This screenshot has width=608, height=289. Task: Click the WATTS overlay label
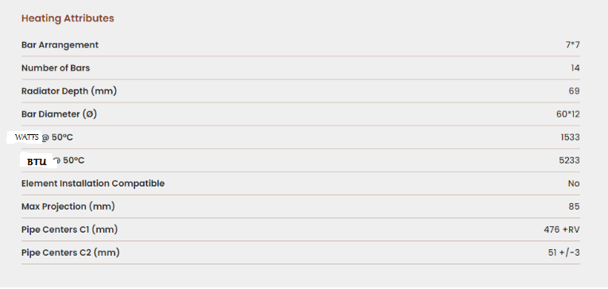pos(26,137)
